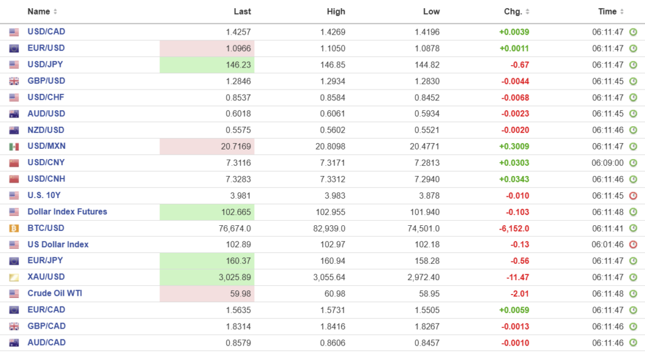
Task: Sort table by Name column arrows
Action: (55, 12)
